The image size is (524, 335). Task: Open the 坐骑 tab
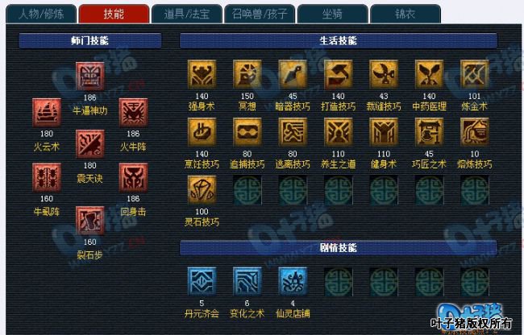point(332,14)
